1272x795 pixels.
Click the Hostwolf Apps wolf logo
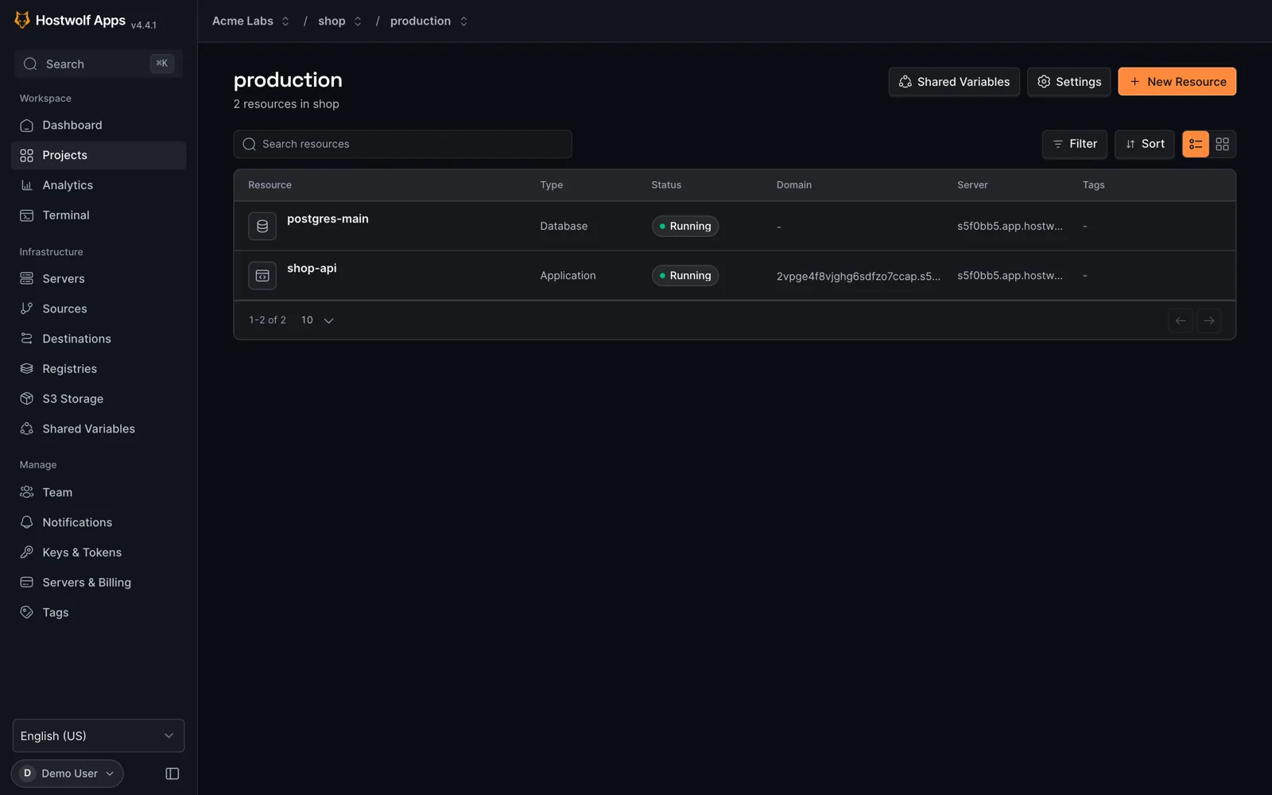(x=22, y=20)
